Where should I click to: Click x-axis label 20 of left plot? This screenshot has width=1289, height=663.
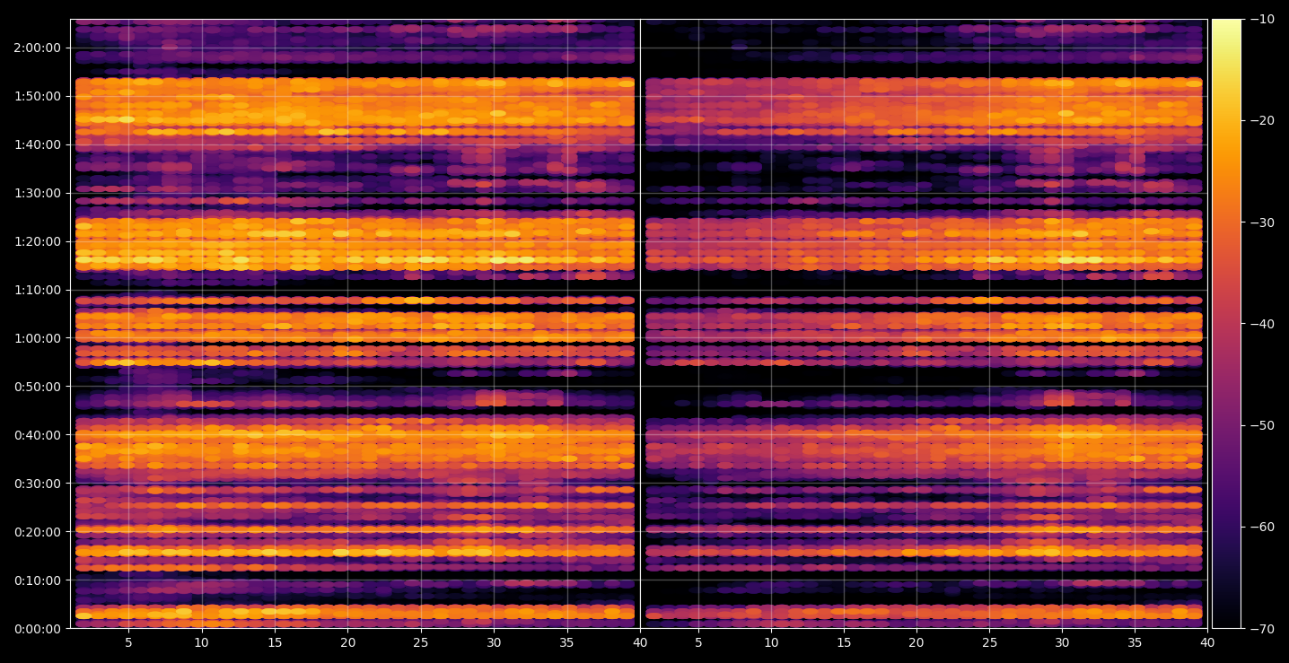pos(347,643)
